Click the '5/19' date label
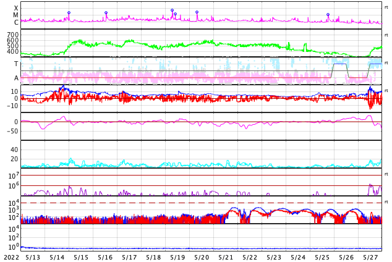This screenshot has width=392, height=262. 177,257
